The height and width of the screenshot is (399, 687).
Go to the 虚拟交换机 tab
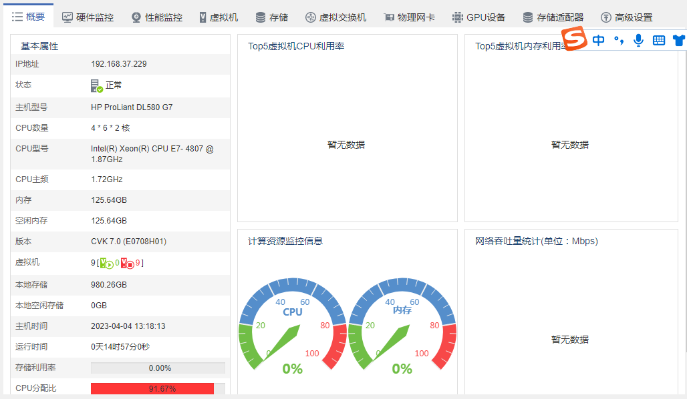pyautogui.click(x=335, y=17)
